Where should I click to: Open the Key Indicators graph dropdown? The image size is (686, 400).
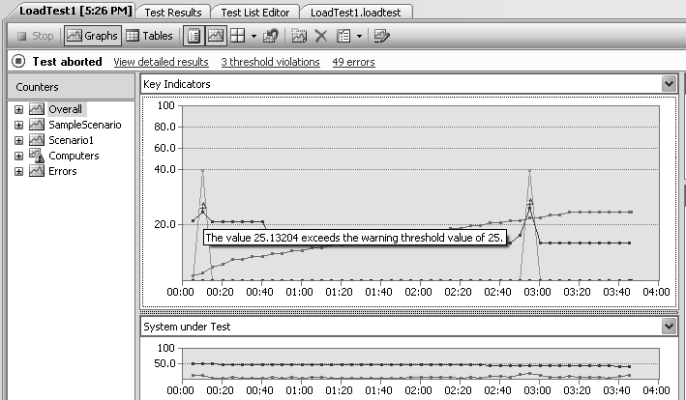tap(669, 83)
